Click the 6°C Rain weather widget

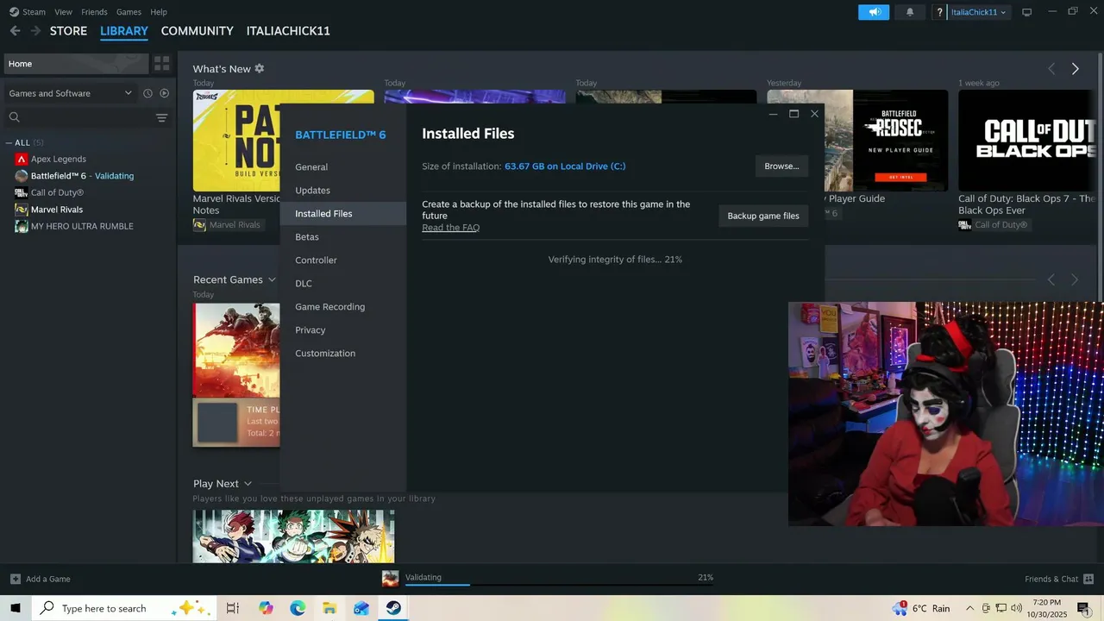point(922,608)
